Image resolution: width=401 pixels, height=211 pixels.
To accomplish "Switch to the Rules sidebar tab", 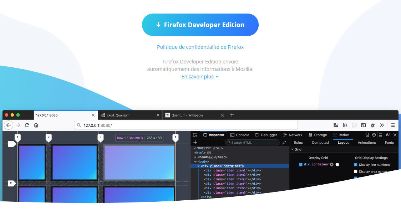I will coord(298,143).
